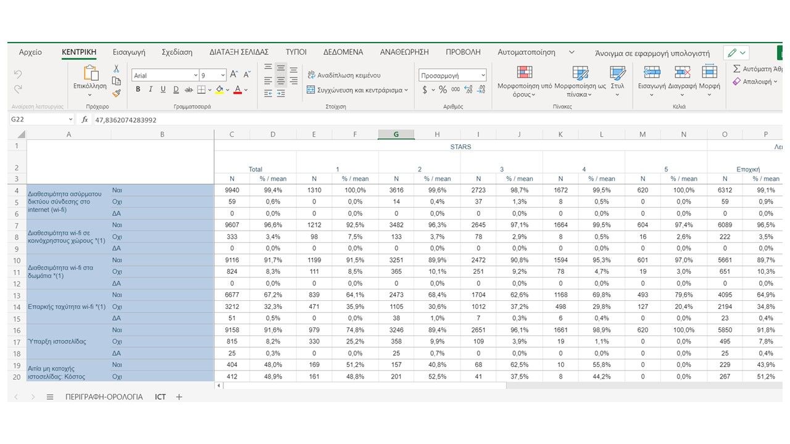The image size is (790, 444).
Task: Click the increase indent icon
Action: pos(281,94)
